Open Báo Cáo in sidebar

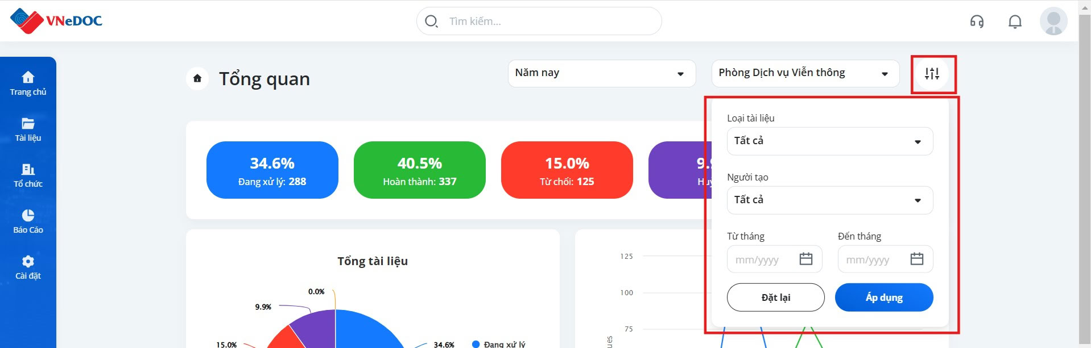pyautogui.click(x=28, y=221)
